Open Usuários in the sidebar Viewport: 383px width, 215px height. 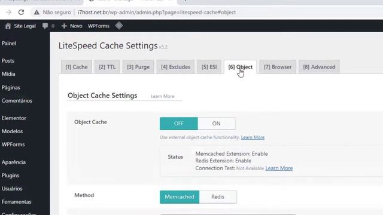click(12, 189)
